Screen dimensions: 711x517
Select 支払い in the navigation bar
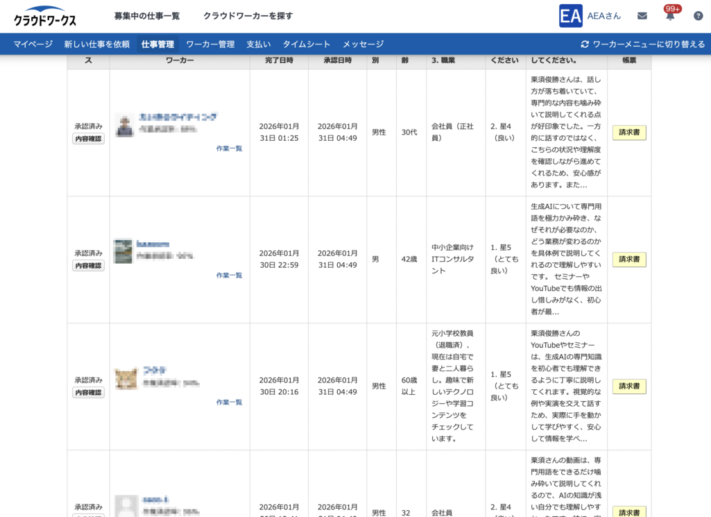[258, 44]
